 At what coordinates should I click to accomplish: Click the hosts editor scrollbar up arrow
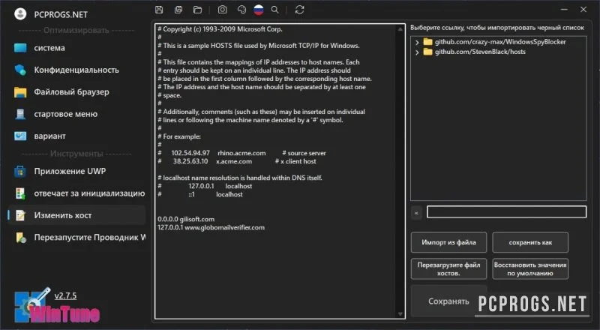(x=400, y=29)
